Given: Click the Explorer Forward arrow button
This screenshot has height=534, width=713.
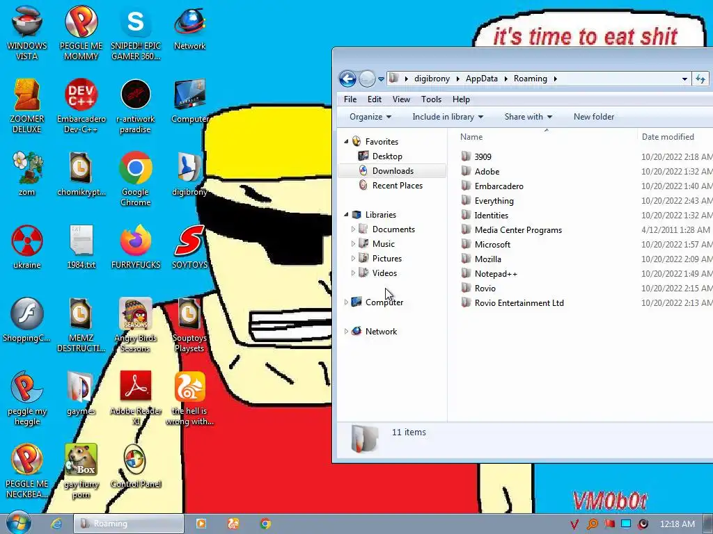Looking at the screenshot, I should (x=367, y=79).
